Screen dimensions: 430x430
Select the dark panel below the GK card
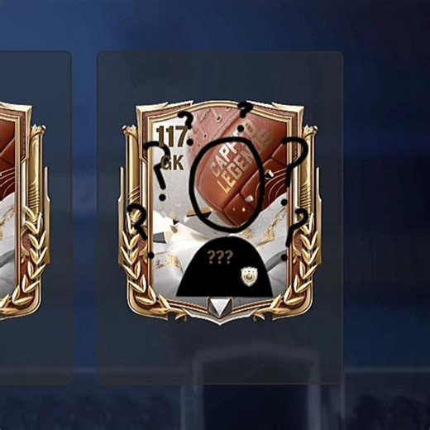click(x=220, y=354)
